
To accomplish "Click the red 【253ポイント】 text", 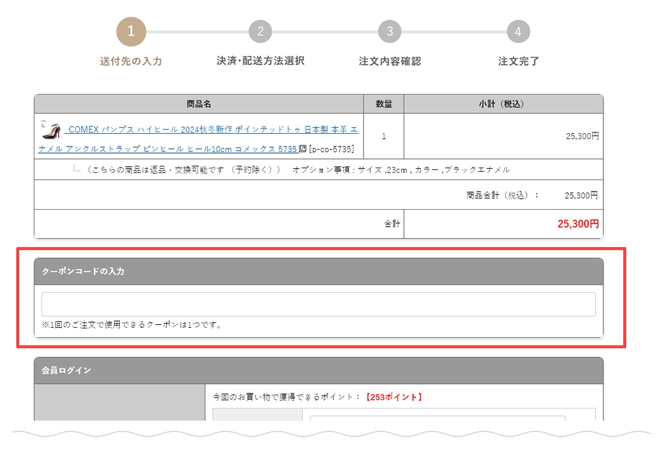I will (394, 397).
